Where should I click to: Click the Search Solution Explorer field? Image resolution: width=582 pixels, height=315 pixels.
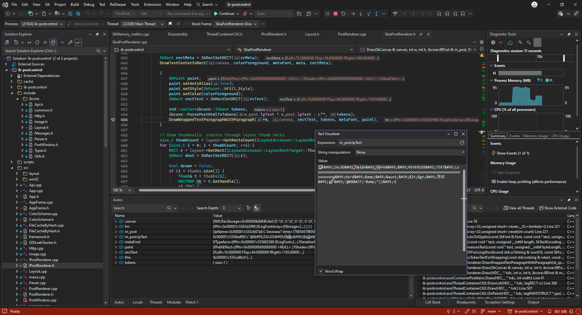pos(50,51)
